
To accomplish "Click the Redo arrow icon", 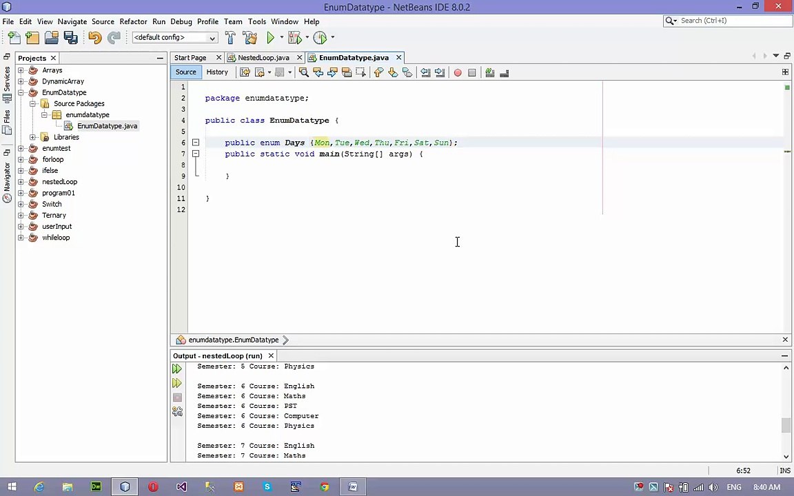I will point(114,37).
